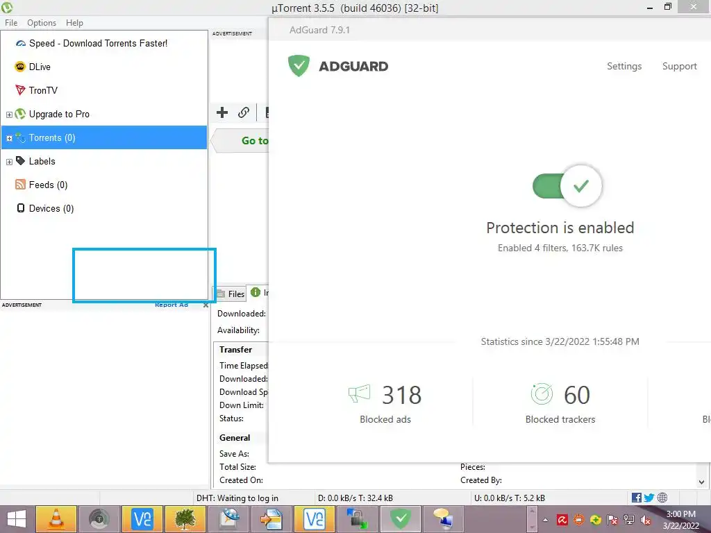711x533 pixels.
Task: Open the Help menu
Action: click(74, 23)
